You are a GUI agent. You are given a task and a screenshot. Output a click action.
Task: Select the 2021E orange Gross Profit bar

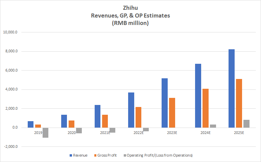[x=105, y=121]
